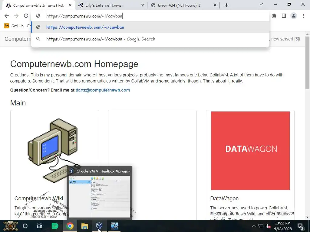Viewport: 310px width, 232px height.
Task: Open the Chrome profile avatar
Action: point(294,16)
